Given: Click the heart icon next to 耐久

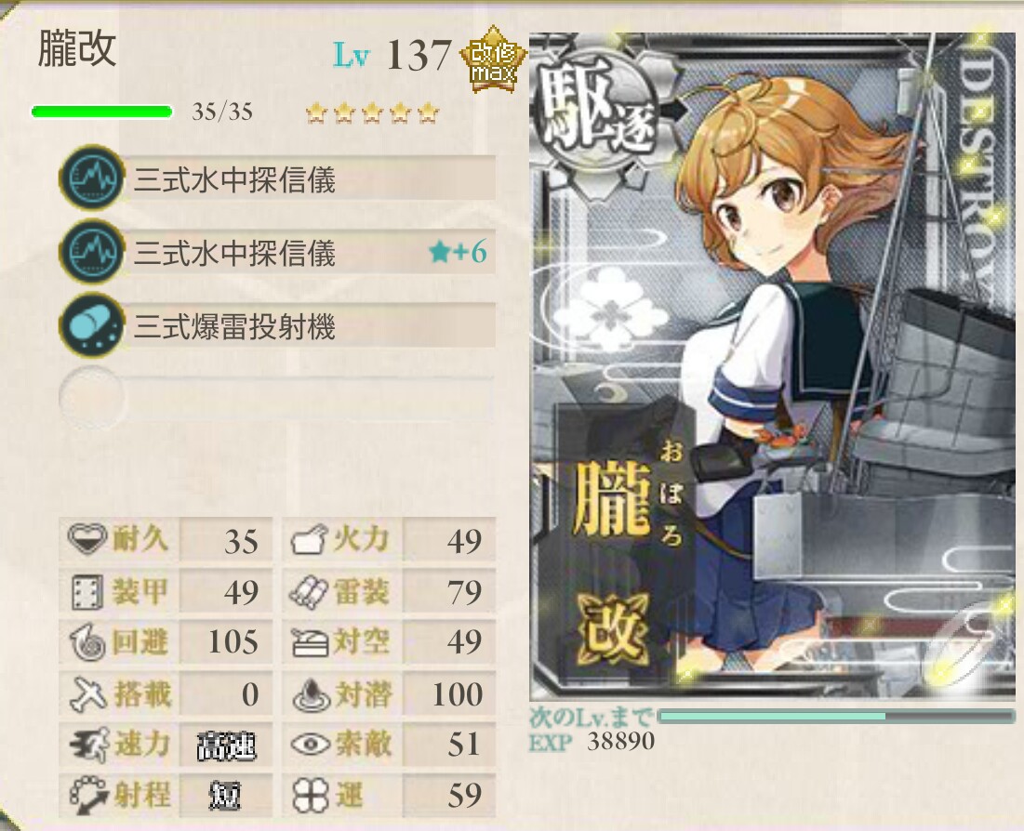Looking at the screenshot, I should coord(87,539).
